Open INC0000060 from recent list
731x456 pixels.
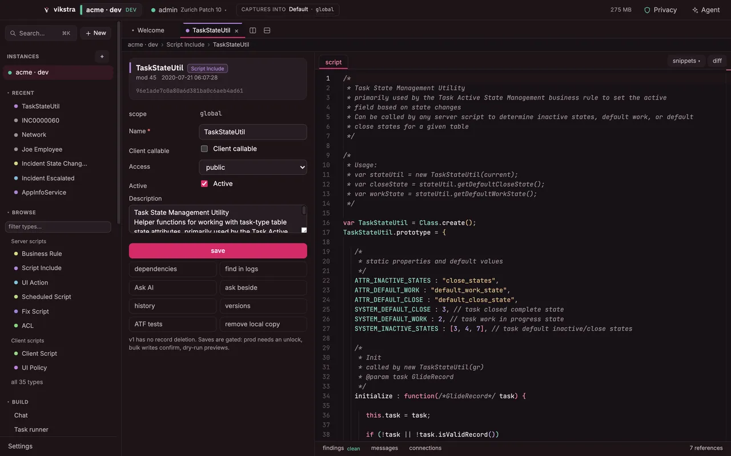pos(41,120)
